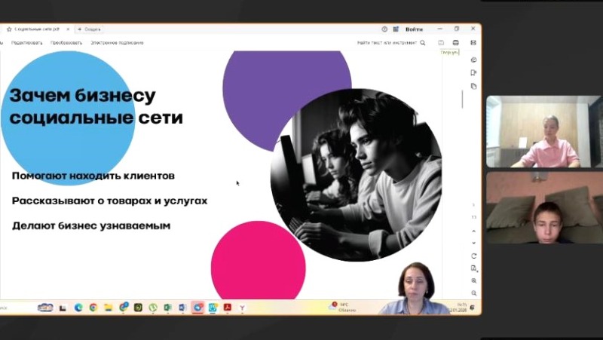This screenshot has height=340, width=603.
Task: Open Word from the taskbar
Action: [x=182, y=308]
